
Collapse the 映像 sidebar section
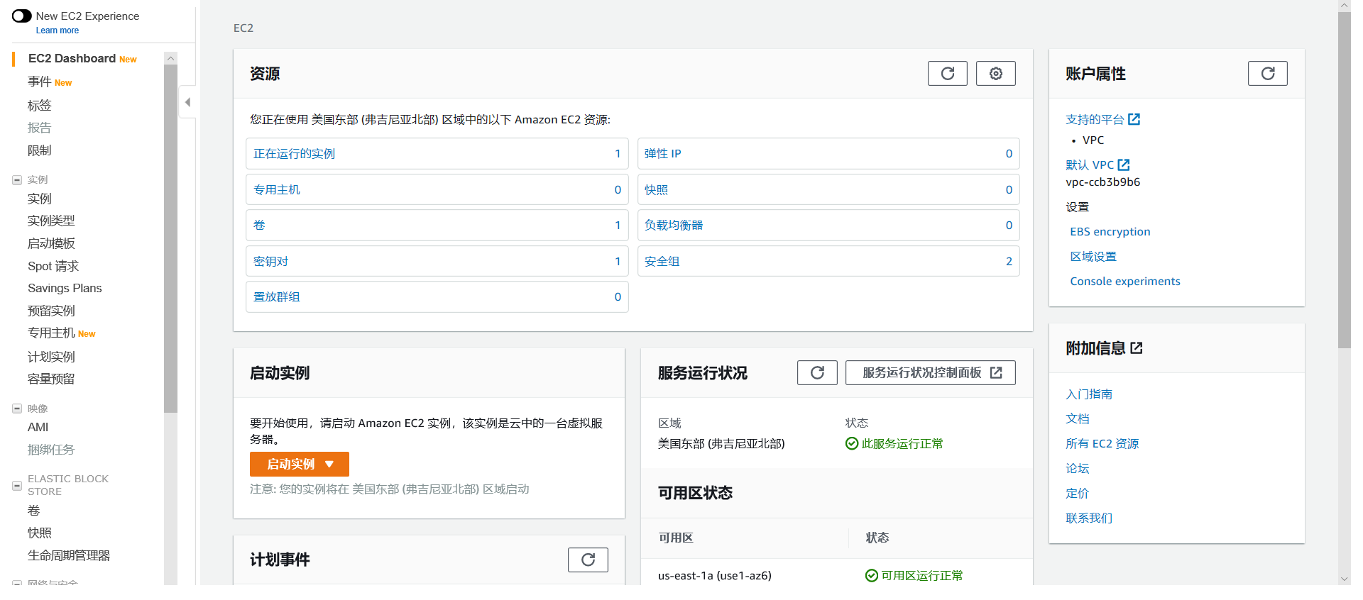17,409
